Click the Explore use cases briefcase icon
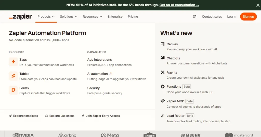 click(46, 116)
